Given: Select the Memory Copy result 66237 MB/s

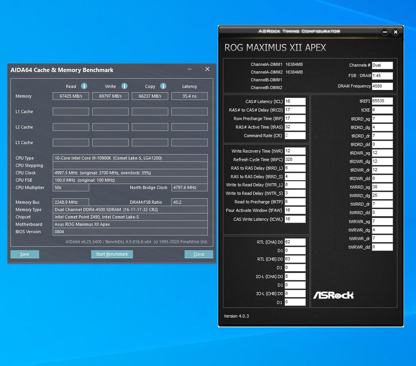Looking at the screenshot, I should tap(150, 96).
